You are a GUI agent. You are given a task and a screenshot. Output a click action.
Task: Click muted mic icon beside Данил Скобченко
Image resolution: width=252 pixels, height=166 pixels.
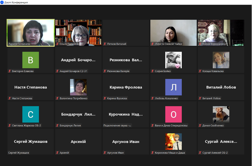(200, 125)
